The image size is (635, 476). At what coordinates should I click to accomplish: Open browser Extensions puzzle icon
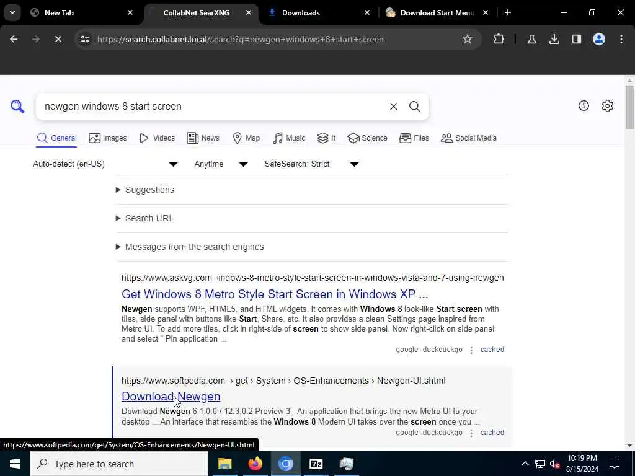coord(499,39)
